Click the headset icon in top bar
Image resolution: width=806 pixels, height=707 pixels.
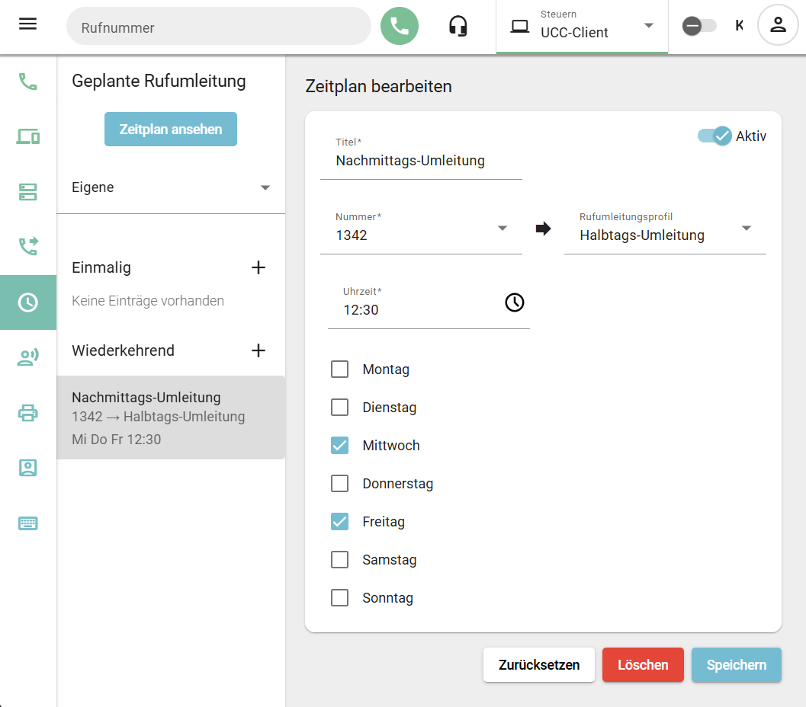[458, 27]
